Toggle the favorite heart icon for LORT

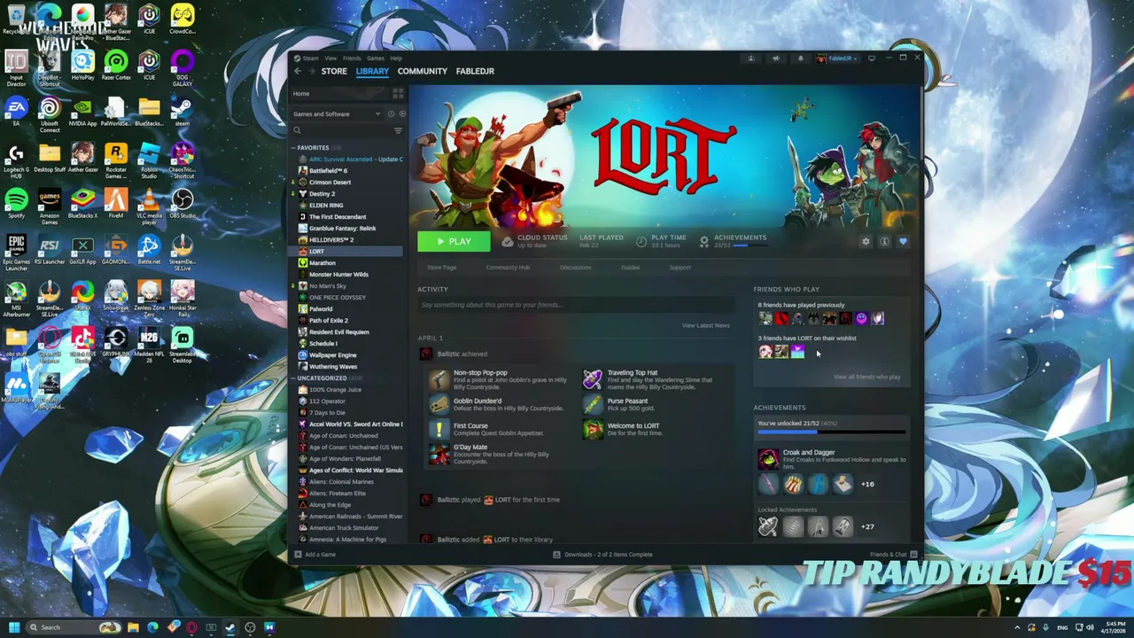click(903, 241)
